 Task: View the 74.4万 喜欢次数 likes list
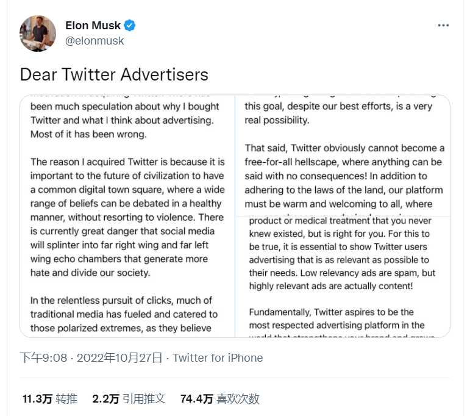click(x=220, y=399)
